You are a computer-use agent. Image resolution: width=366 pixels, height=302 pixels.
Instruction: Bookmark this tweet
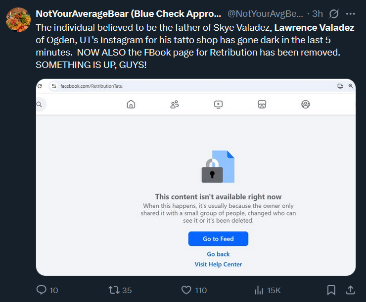[331, 290]
